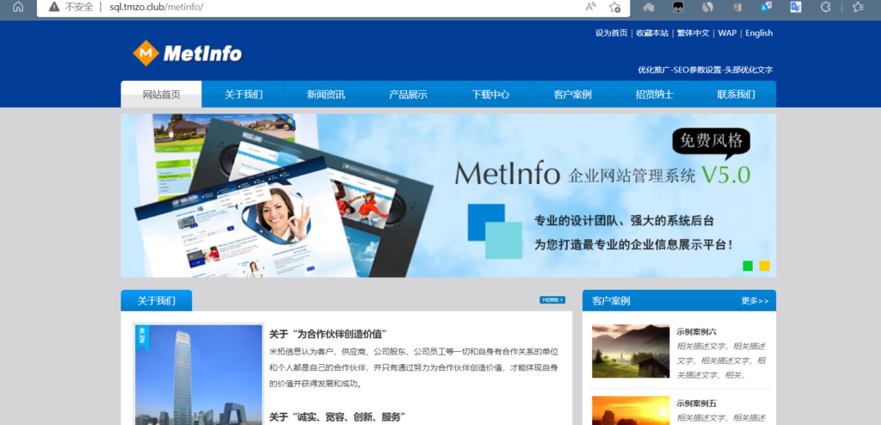The image size is (881, 425).
Task: Select the yellow banner slide indicator
Action: coord(765,266)
